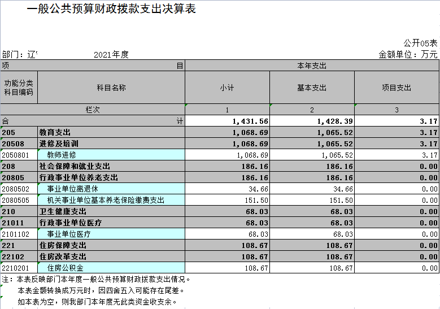The width and height of the screenshot is (440, 309).
Task: Select code cell 2101102
Action: click(x=19, y=234)
